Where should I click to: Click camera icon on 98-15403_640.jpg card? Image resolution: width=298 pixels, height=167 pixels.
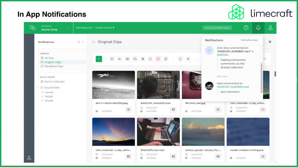click(x=218, y=110)
